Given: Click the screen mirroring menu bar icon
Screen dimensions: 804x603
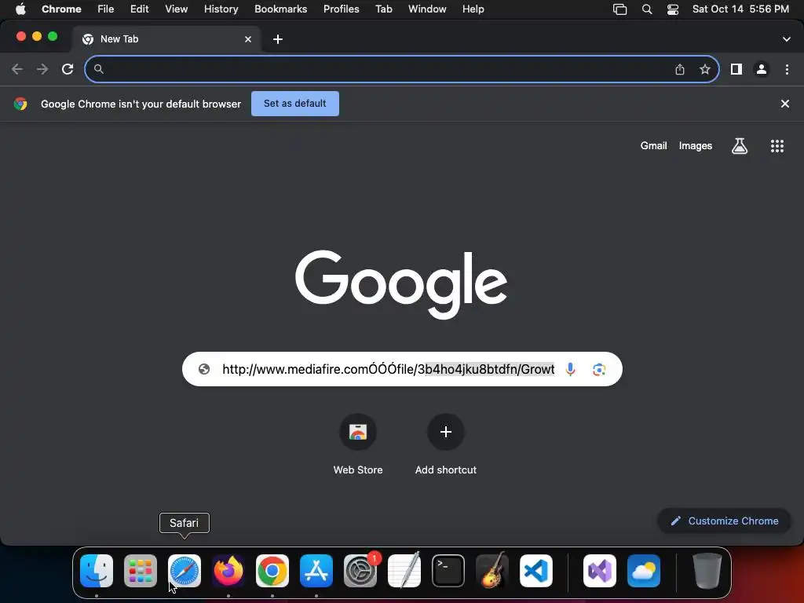Looking at the screenshot, I should (x=620, y=9).
